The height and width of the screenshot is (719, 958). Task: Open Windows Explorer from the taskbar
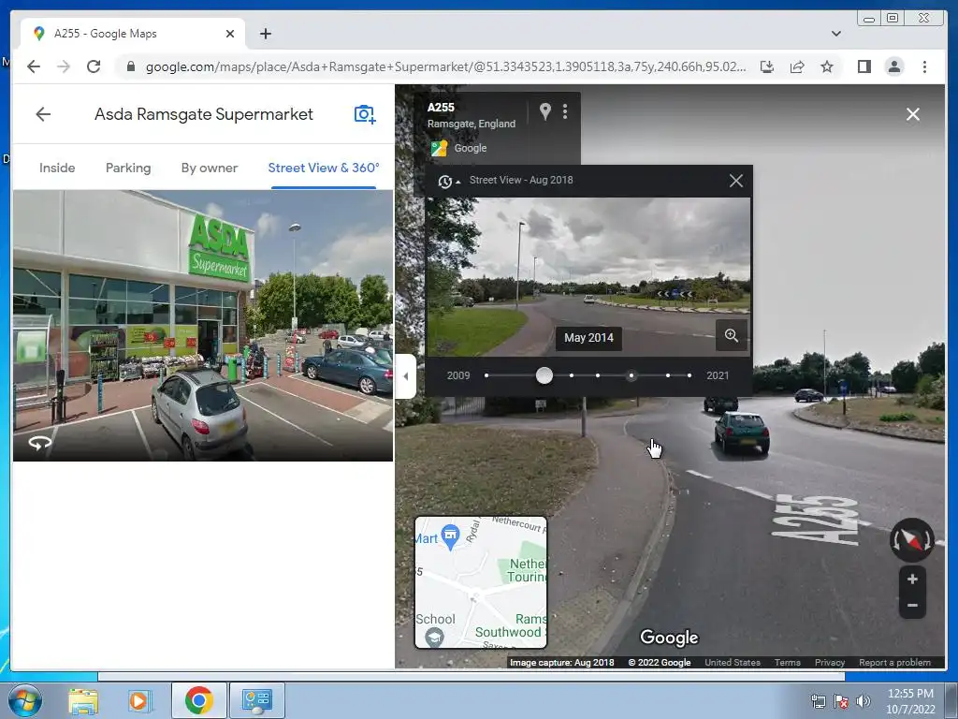83,700
